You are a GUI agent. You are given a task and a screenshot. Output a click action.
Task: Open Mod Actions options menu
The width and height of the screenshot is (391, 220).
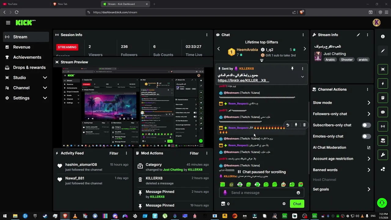coord(207,153)
